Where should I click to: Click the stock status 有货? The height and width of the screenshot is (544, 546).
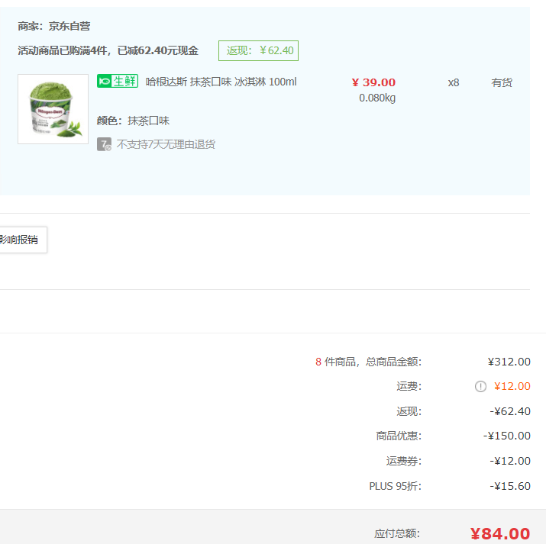tap(502, 82)
